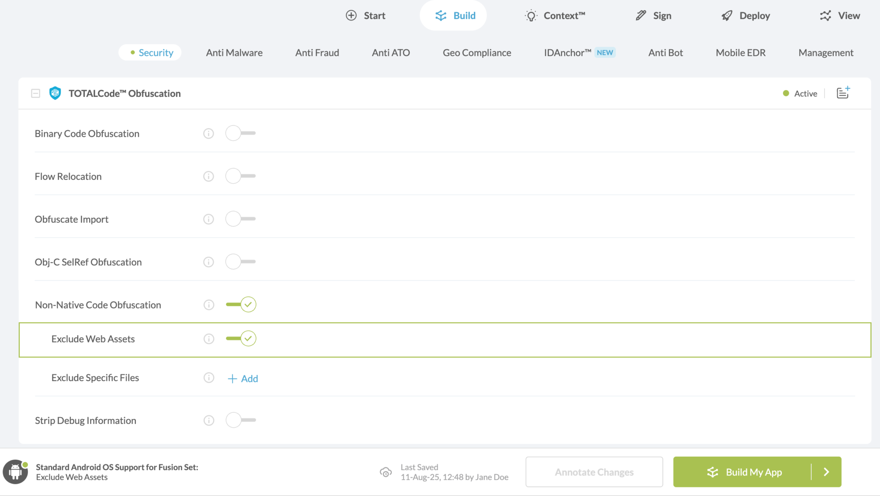This screenshot has height=496, width=880.
Task: Click the Sign pencil icon
Action: pos(640,15)
